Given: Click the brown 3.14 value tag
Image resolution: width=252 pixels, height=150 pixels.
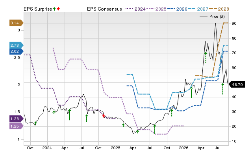Looking at the screenshot, I should click(17, 23).
